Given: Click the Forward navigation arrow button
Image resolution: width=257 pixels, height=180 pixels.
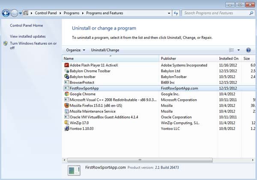Looking at the screenshot, I should pos(14,13).
